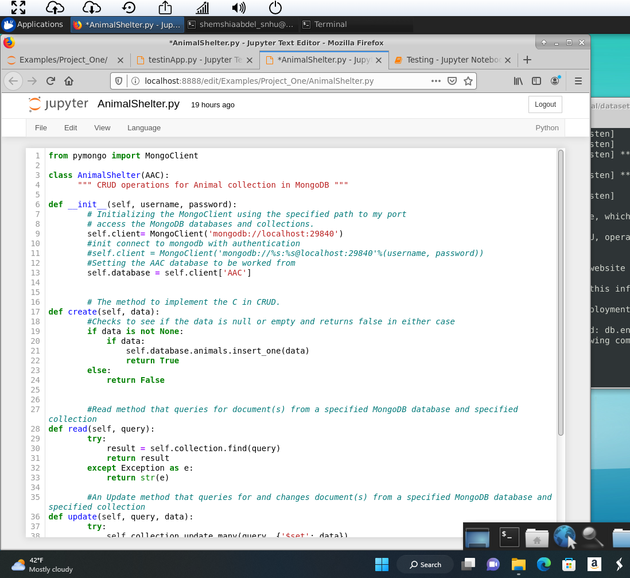
Task: Open the weather widget showing 42°F
Action: pyautogui.click(x=42, y=565)
